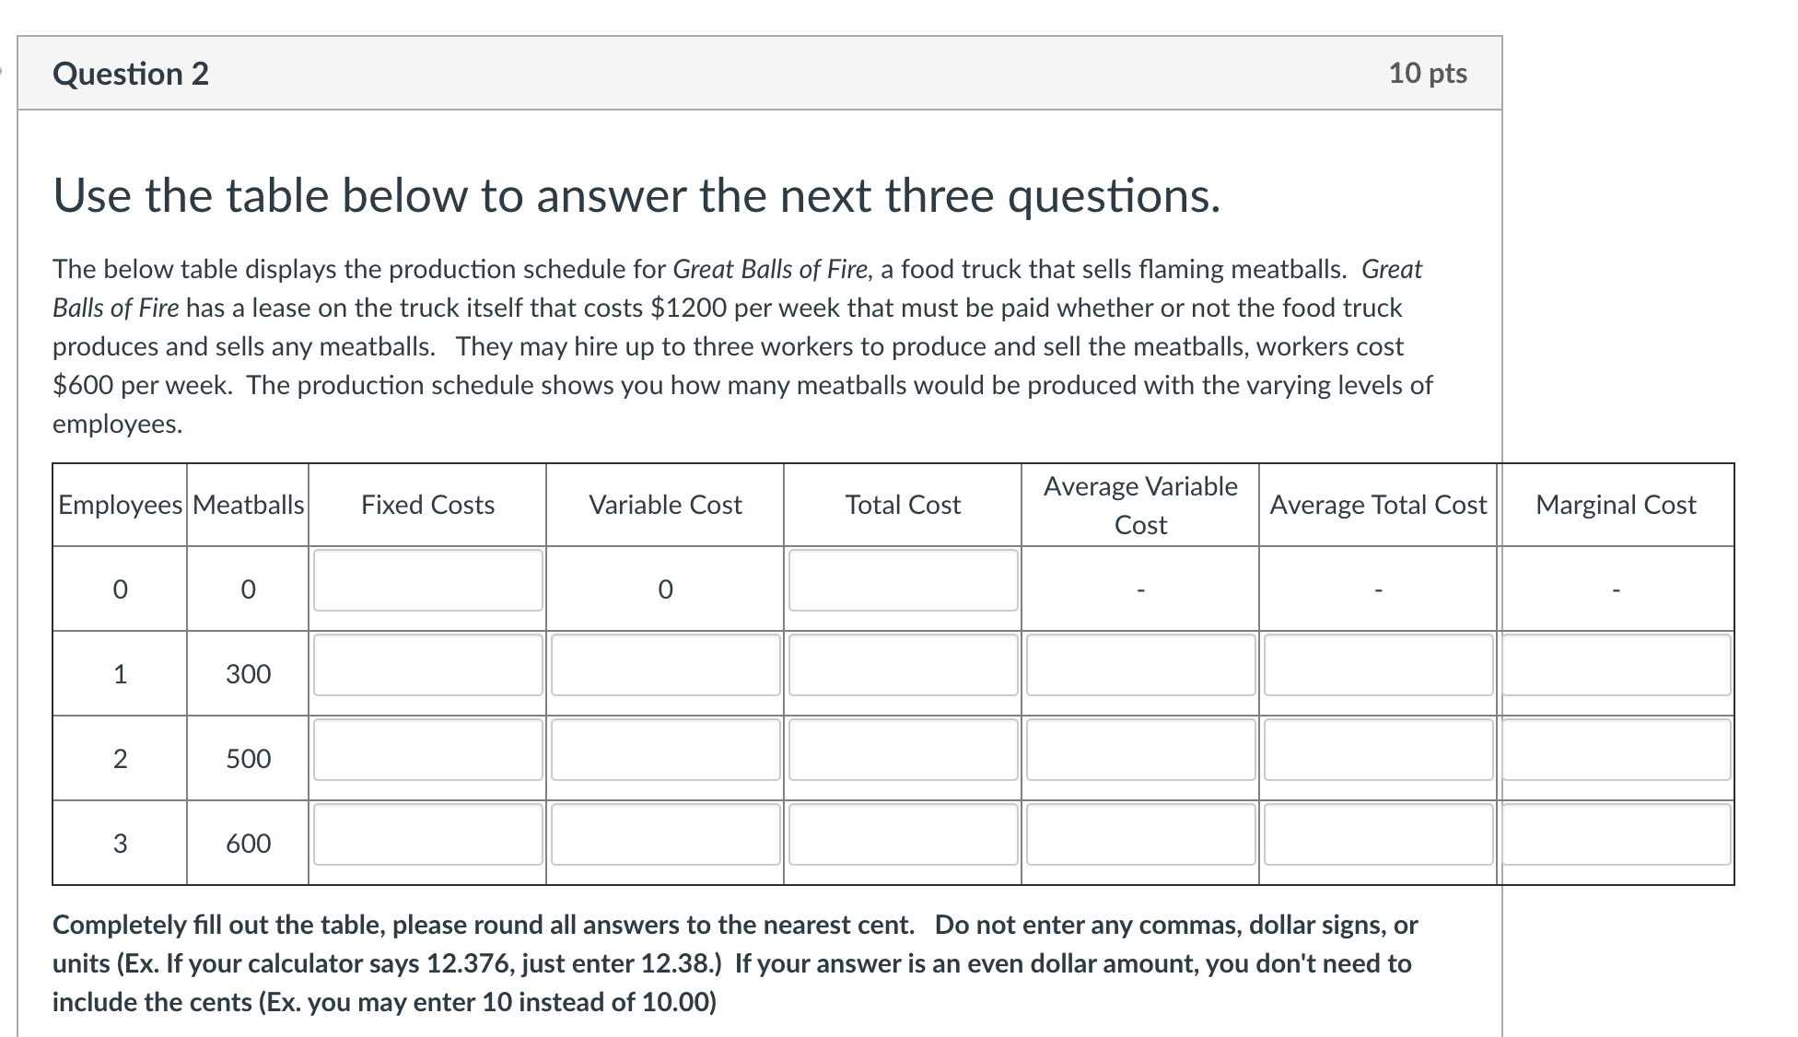Enter the Average Variable Cost field for 500 meatballs
The width and height of the screenshot is (1798, 1037).
click(1140, 750)
